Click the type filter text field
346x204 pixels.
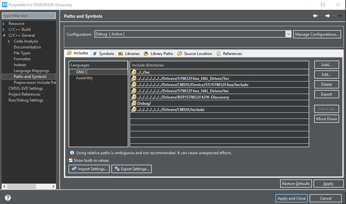tap(29, 16)
